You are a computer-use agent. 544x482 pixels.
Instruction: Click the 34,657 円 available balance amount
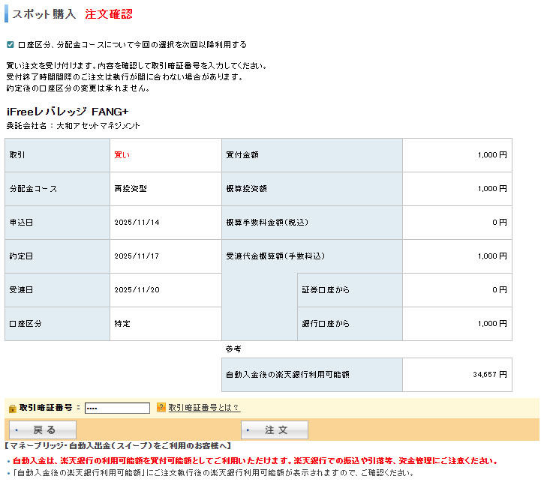[x=490, y=373]
